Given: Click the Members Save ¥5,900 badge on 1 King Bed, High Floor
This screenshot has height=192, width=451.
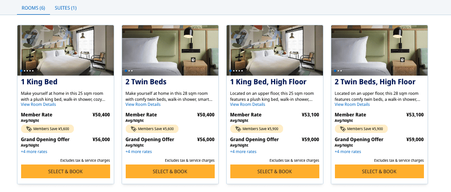Looking at the screenshot, I should [x=257, y=129].
